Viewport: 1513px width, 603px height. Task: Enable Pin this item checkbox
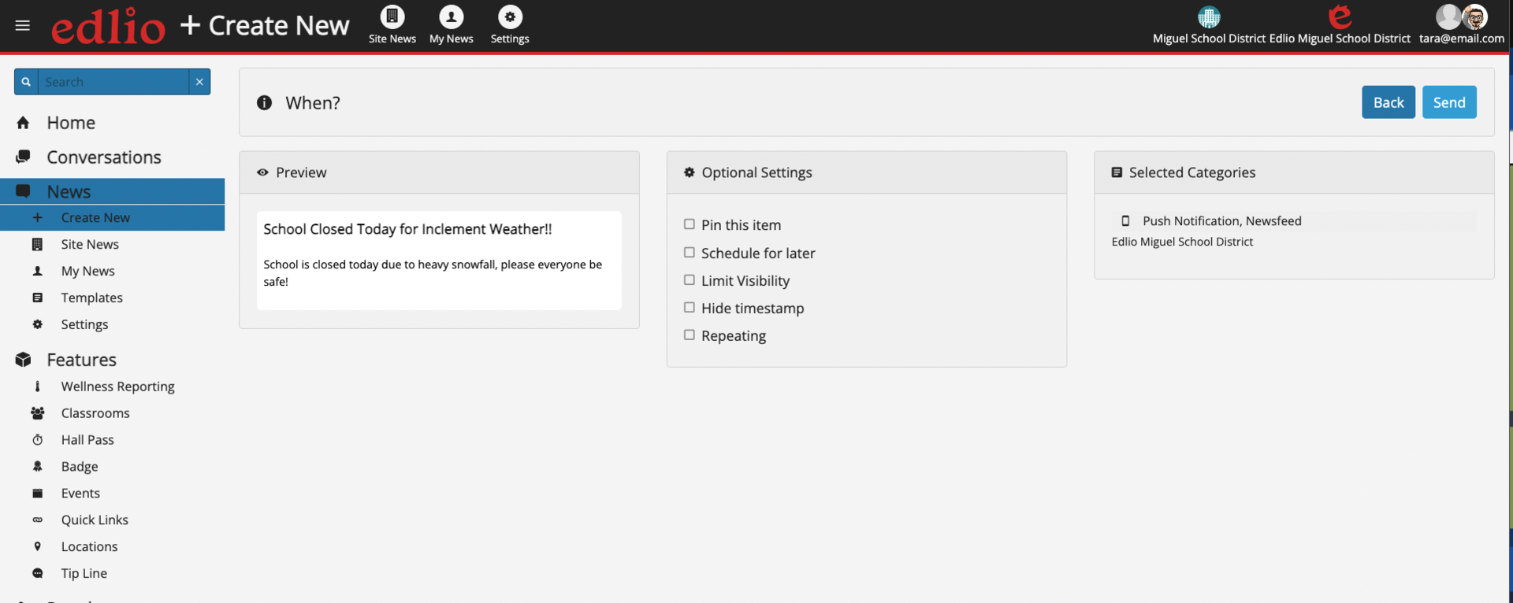690,224
